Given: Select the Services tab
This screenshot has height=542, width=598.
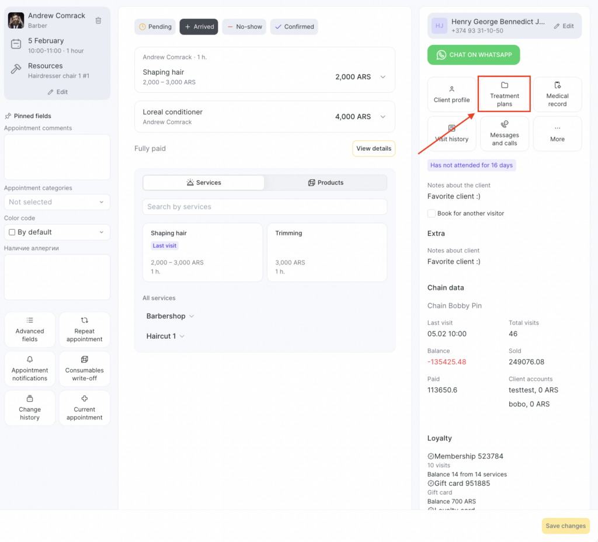Looking at the screenshot, I should click(x=203, y=183).
